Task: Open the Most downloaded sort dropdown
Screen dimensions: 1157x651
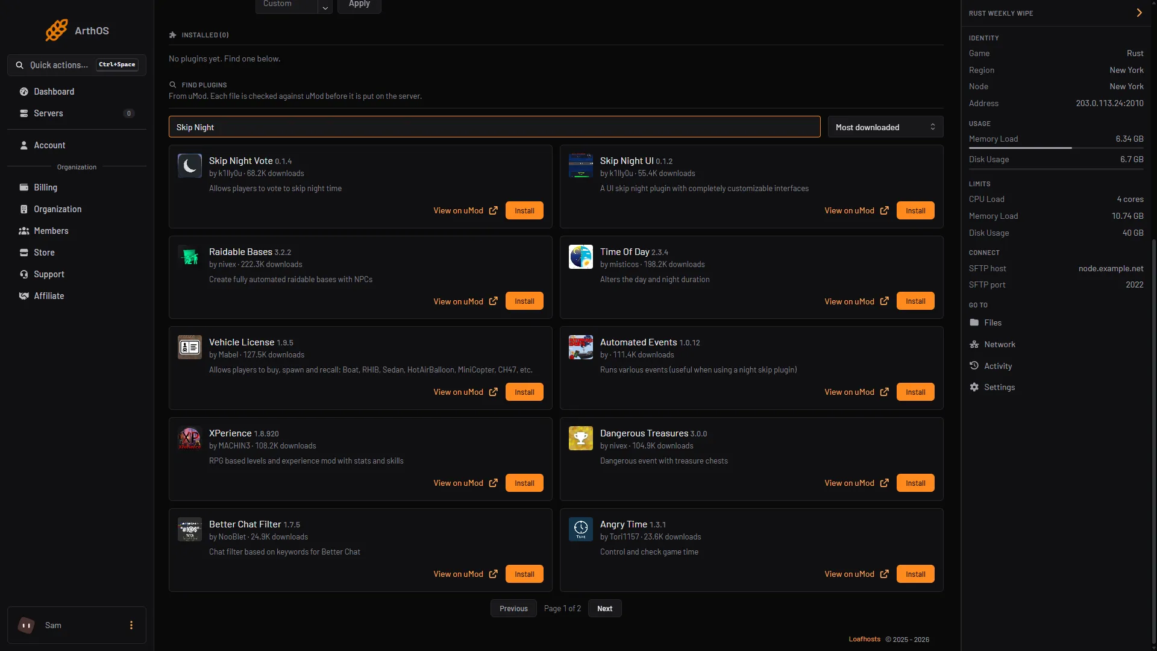Action: 885,127
